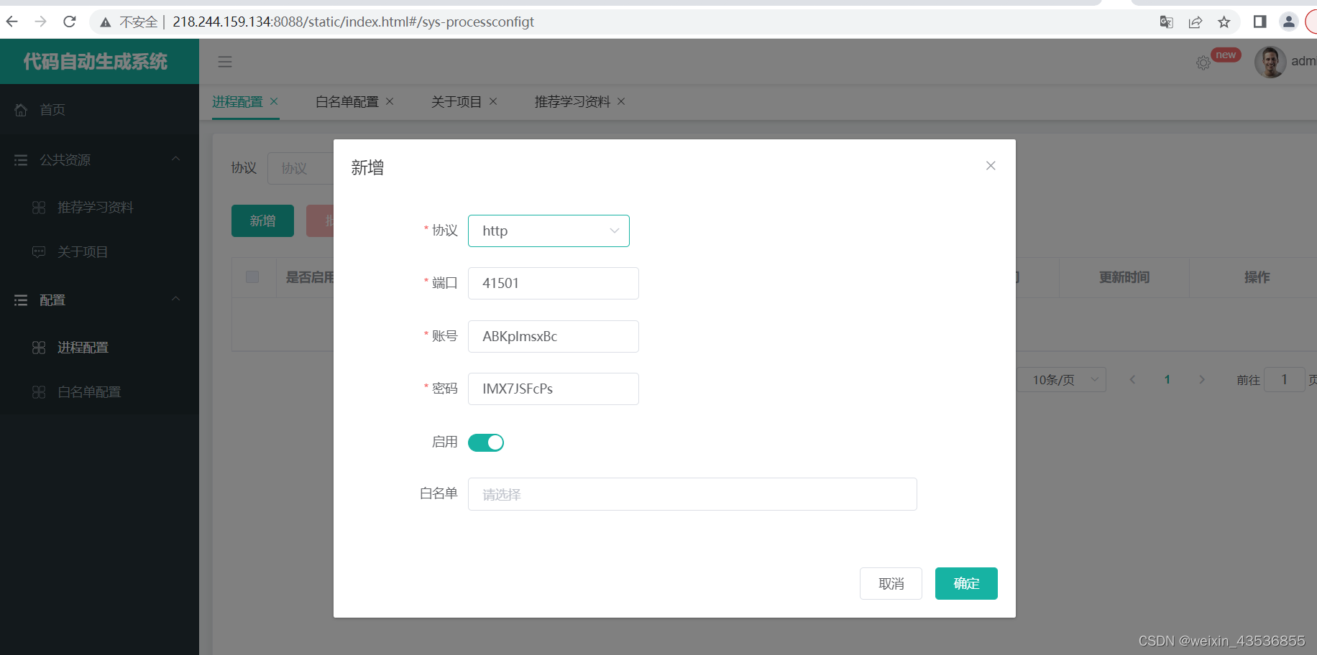Open 进程配置 in the sidebar
The height and width of the screenshot is (655, 1317).
pos(99,348)
